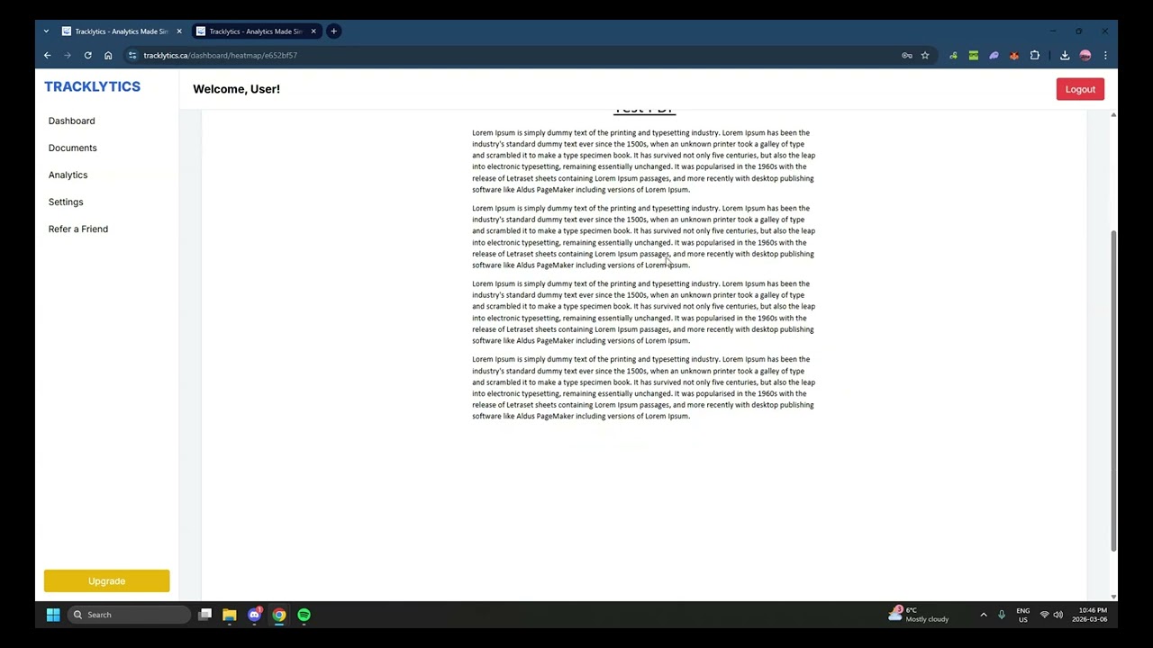
Task: Click the browser home icon
Action: [108, 55]
